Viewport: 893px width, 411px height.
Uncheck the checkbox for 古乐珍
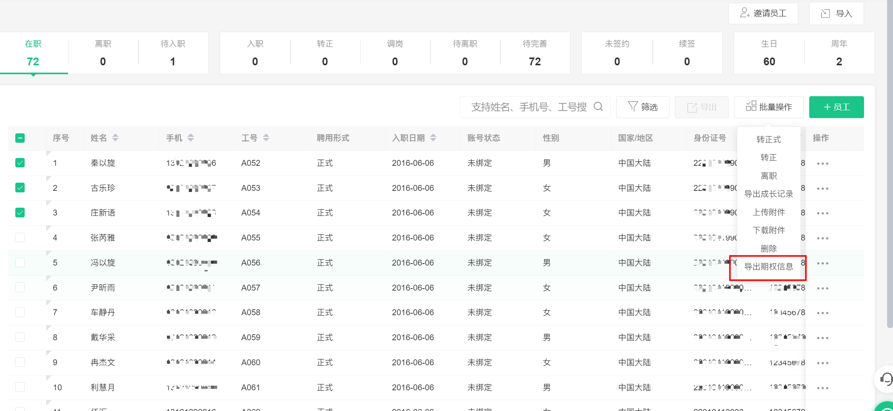20,188
